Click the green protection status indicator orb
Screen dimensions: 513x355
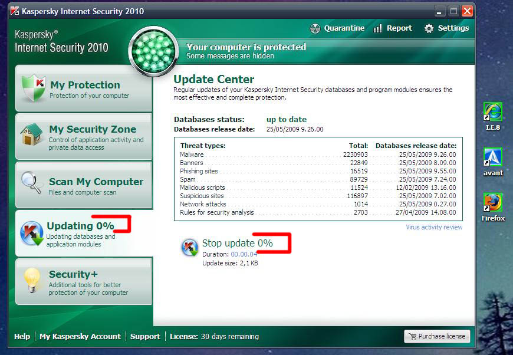(x=153, y=52)
